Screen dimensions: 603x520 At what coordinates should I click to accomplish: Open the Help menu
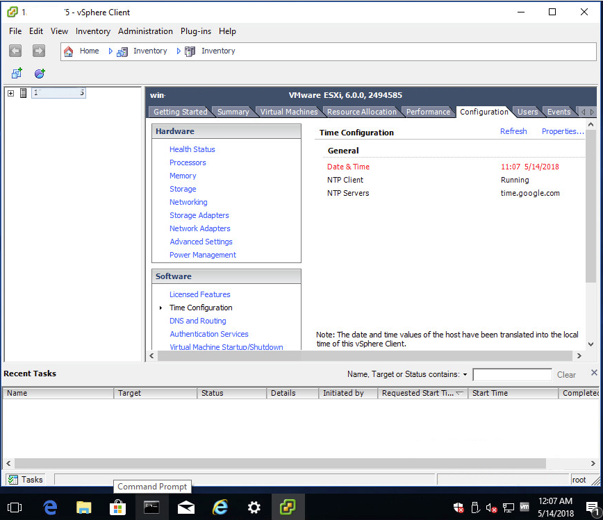pyautogui.click(x=227, y=31)
